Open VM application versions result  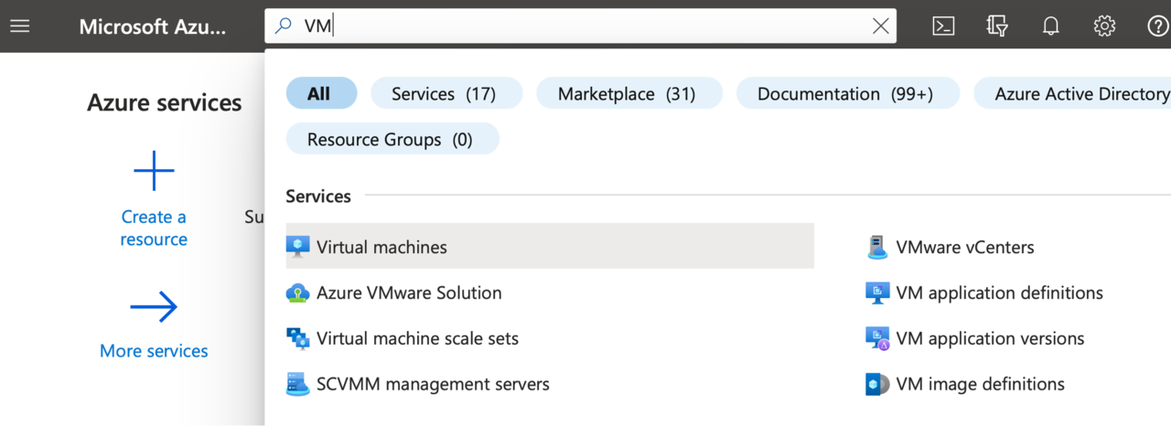pos(990,338)
